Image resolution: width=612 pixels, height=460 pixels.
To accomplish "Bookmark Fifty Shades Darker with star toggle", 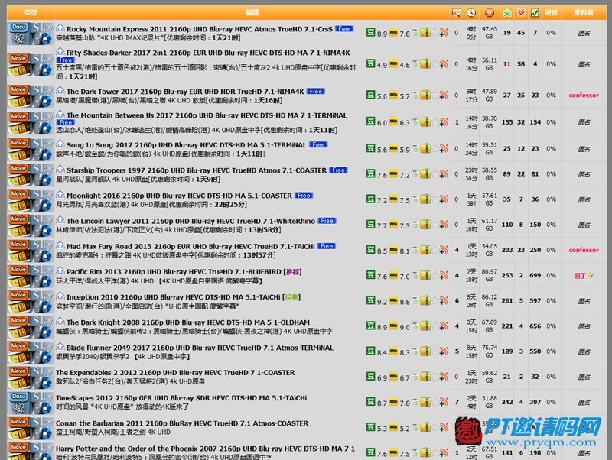I will (x=435, y=64).
